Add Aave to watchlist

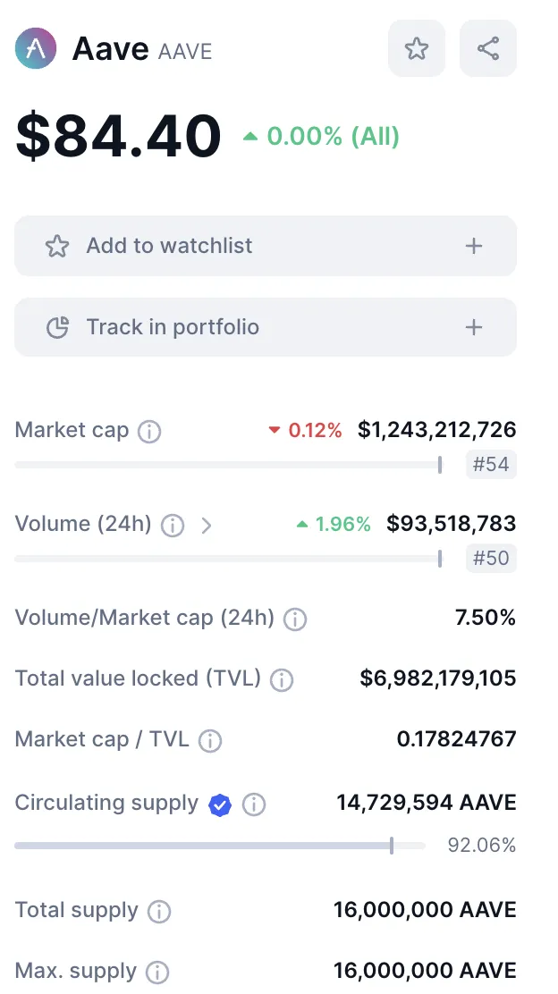(x=266, y=246)
